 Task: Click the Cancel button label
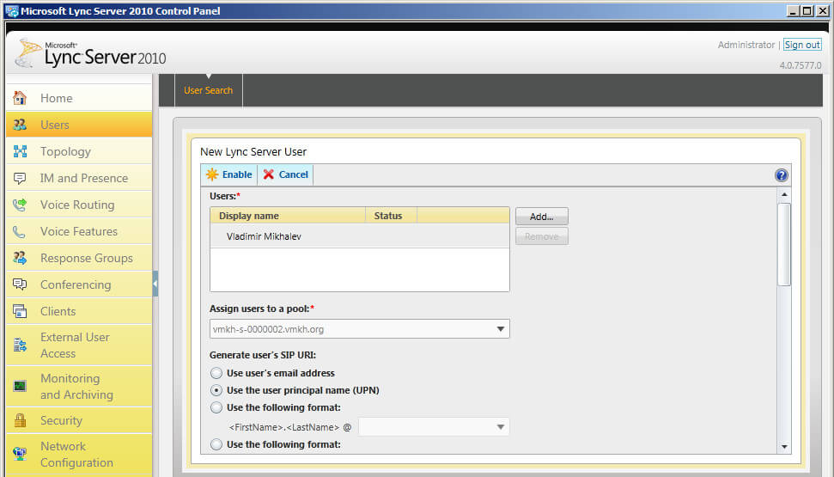tap(294, 174)
